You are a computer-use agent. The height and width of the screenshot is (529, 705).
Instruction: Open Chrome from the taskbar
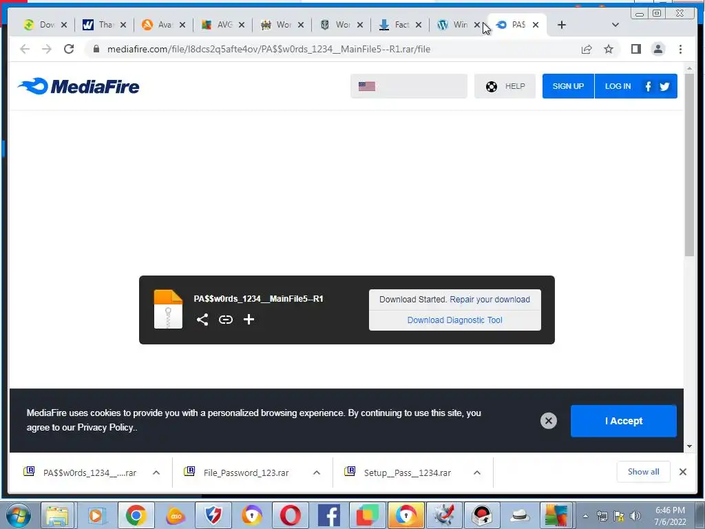point(136,515)
